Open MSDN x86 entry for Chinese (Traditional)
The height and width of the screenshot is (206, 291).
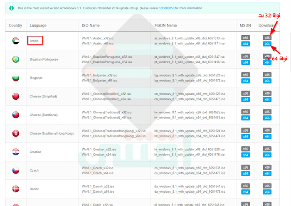click(246, 112)
